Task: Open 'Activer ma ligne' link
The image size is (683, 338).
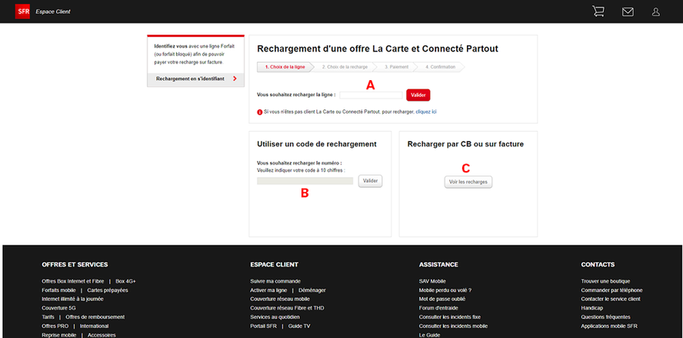Action: tap(268, 290)
